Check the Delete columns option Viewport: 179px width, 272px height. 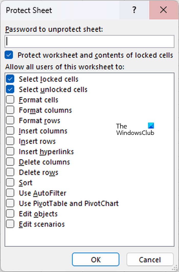coord(10,162)
